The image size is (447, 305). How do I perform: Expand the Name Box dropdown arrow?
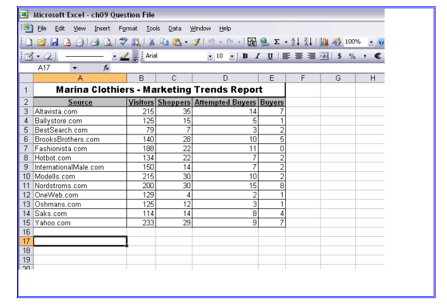[75, 68]
